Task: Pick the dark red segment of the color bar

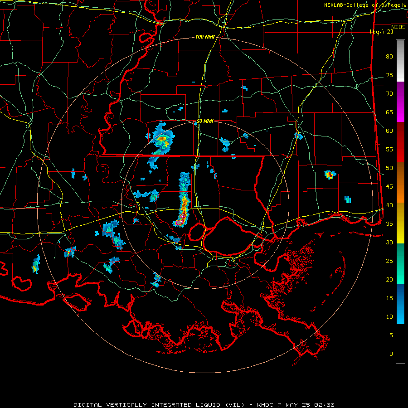Action: tap(400, 142)
